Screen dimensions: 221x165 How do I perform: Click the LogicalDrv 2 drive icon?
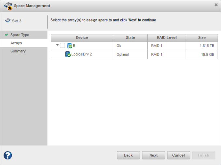[x=68, y=54]
